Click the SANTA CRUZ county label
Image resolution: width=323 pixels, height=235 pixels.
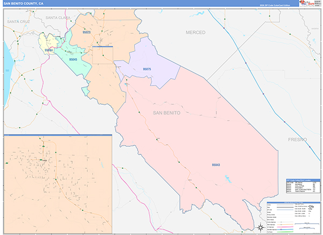click(20, 21)
